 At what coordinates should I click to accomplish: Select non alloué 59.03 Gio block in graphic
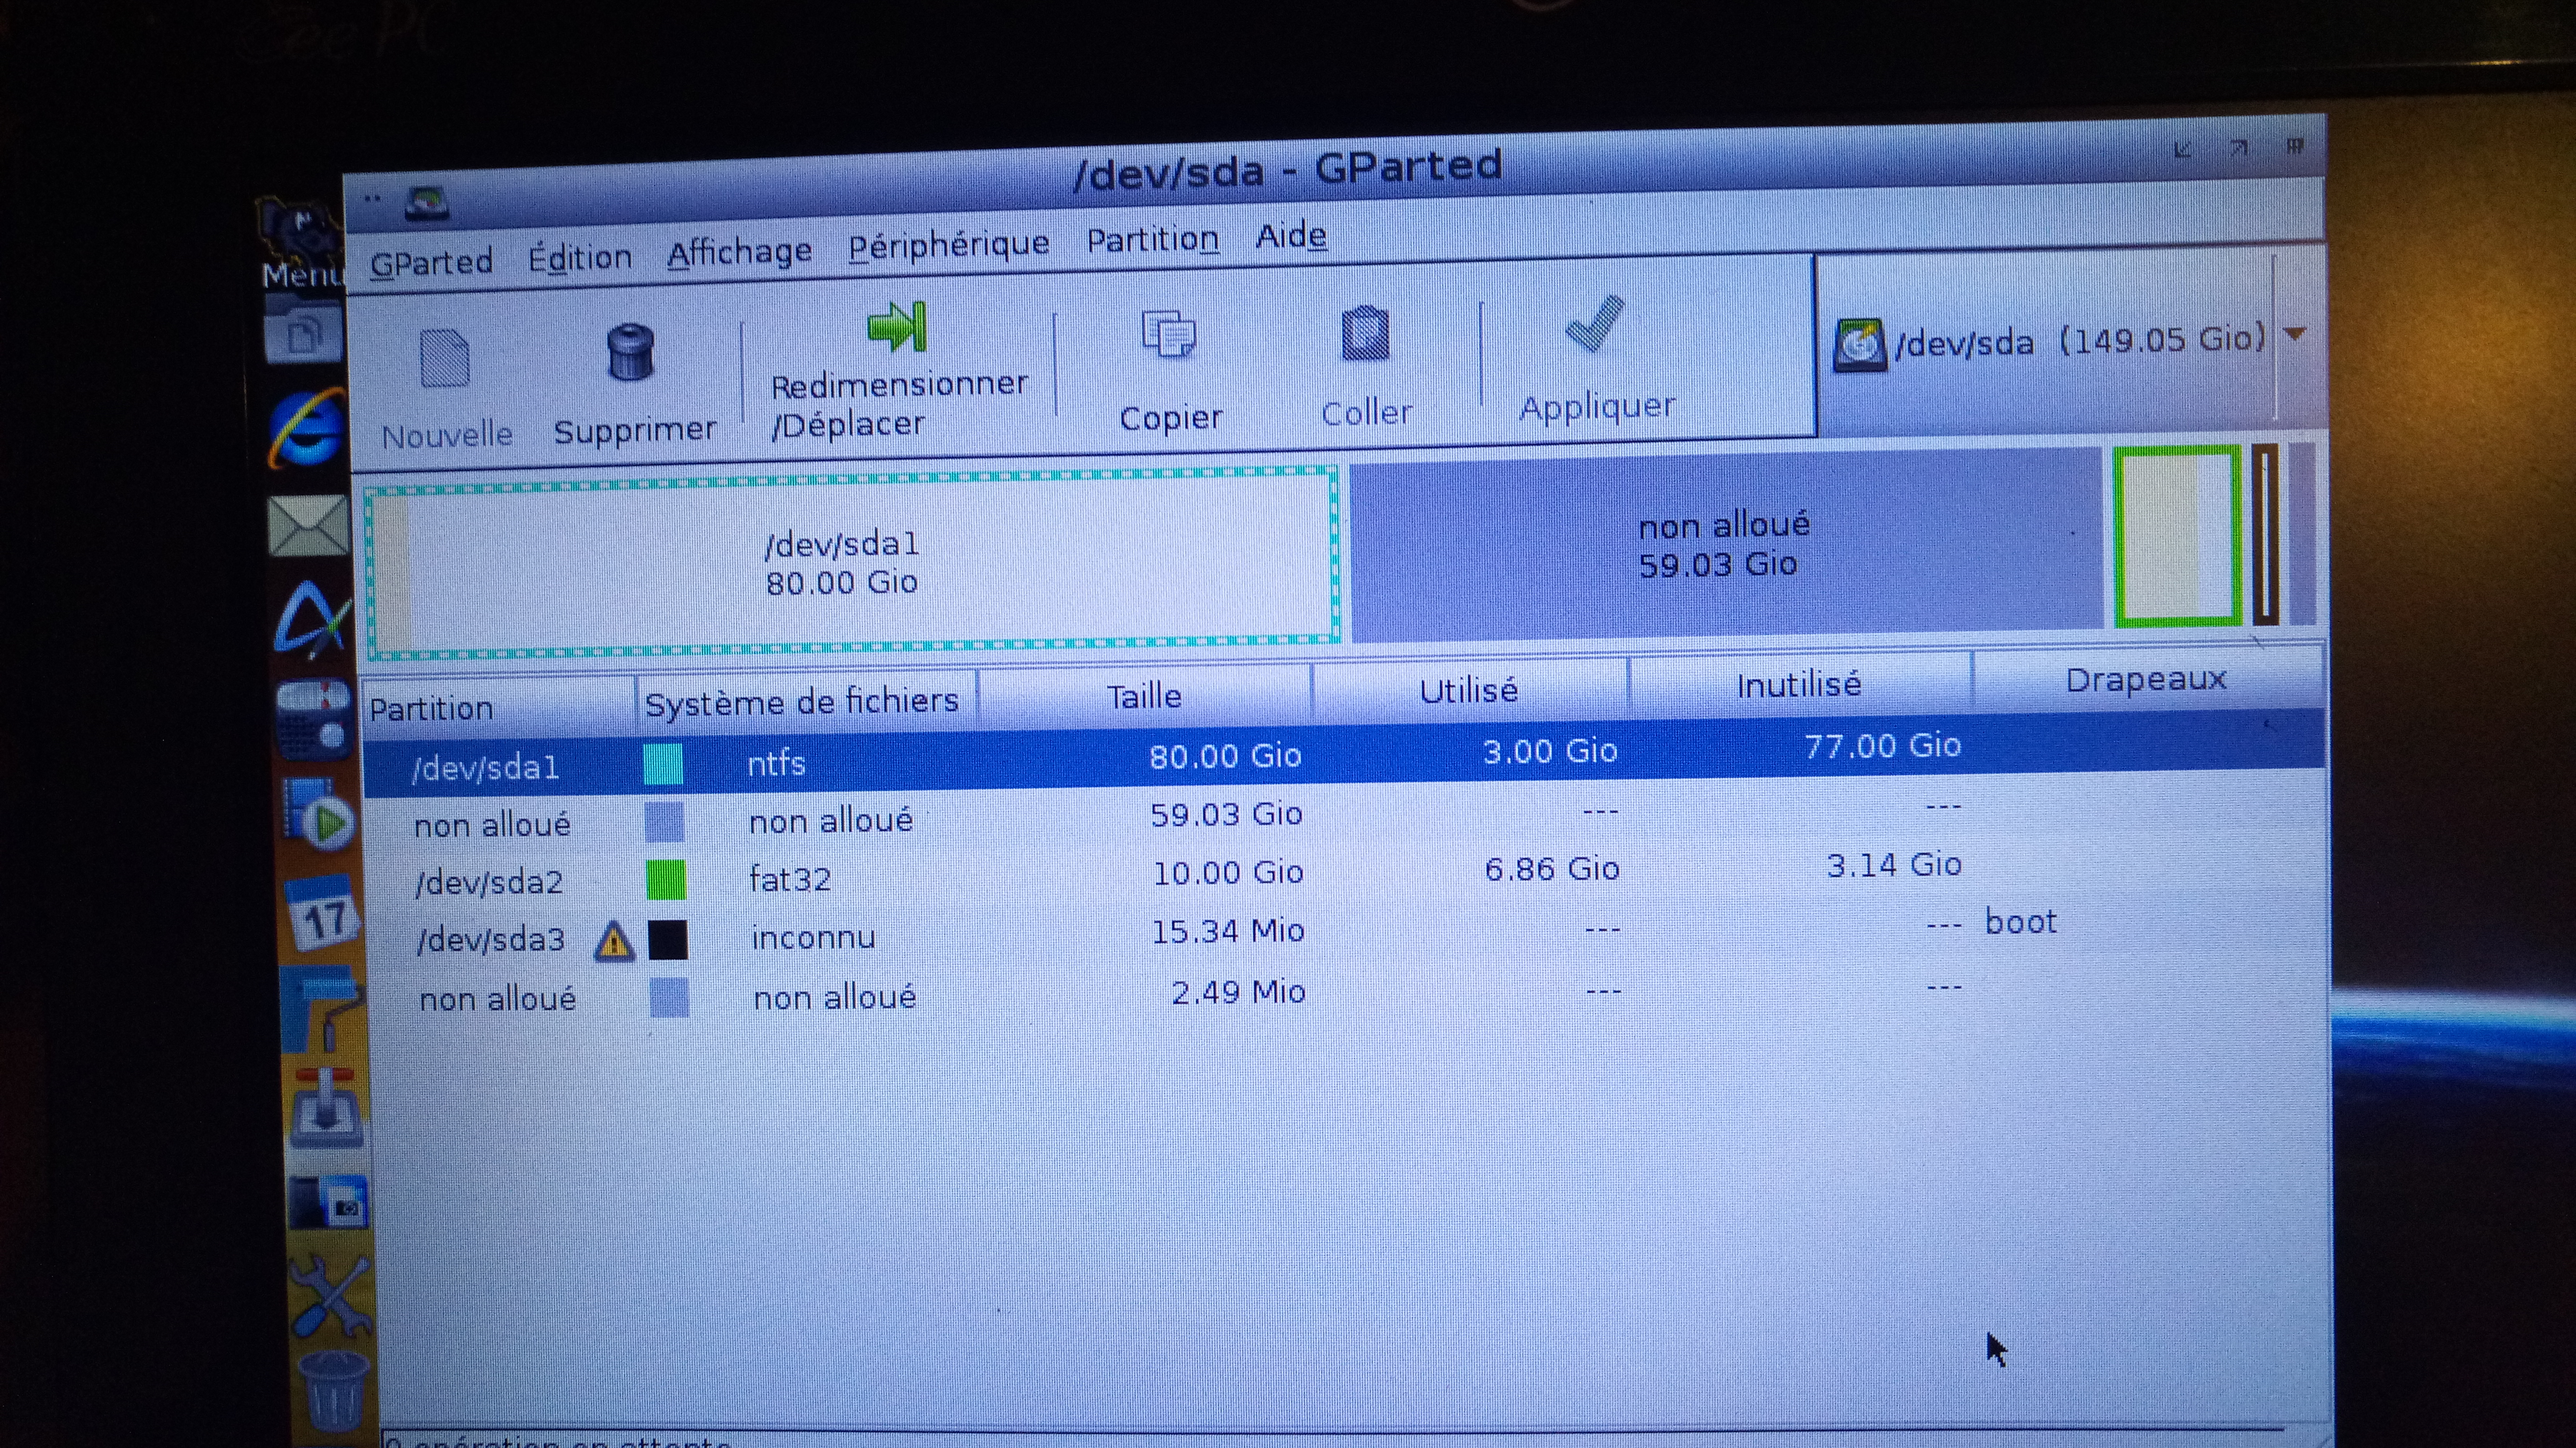[x=1727, y=545]
